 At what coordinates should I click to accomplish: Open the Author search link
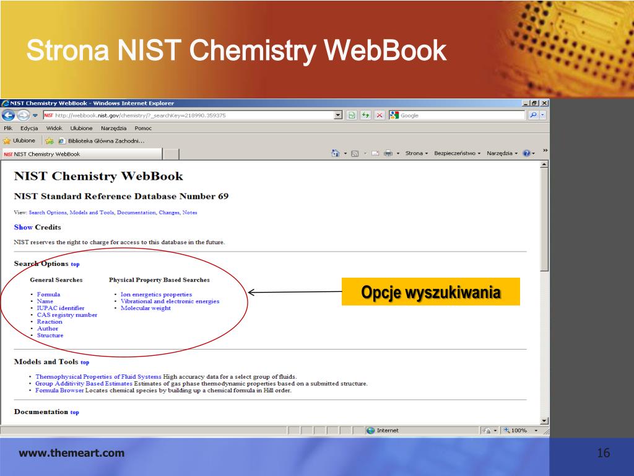click(x=48, y=328)
